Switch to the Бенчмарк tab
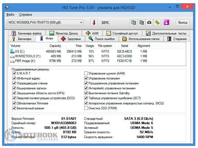The height and width of the screenshot is (148, 198). coord(22,39)
